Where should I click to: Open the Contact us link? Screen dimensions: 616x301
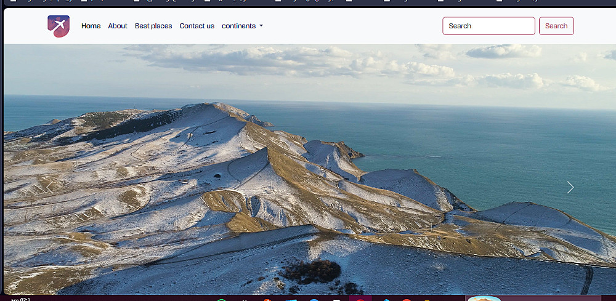point(197,26)
